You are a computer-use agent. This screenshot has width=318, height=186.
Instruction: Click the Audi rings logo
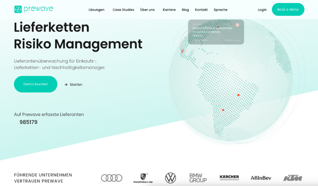112,178
